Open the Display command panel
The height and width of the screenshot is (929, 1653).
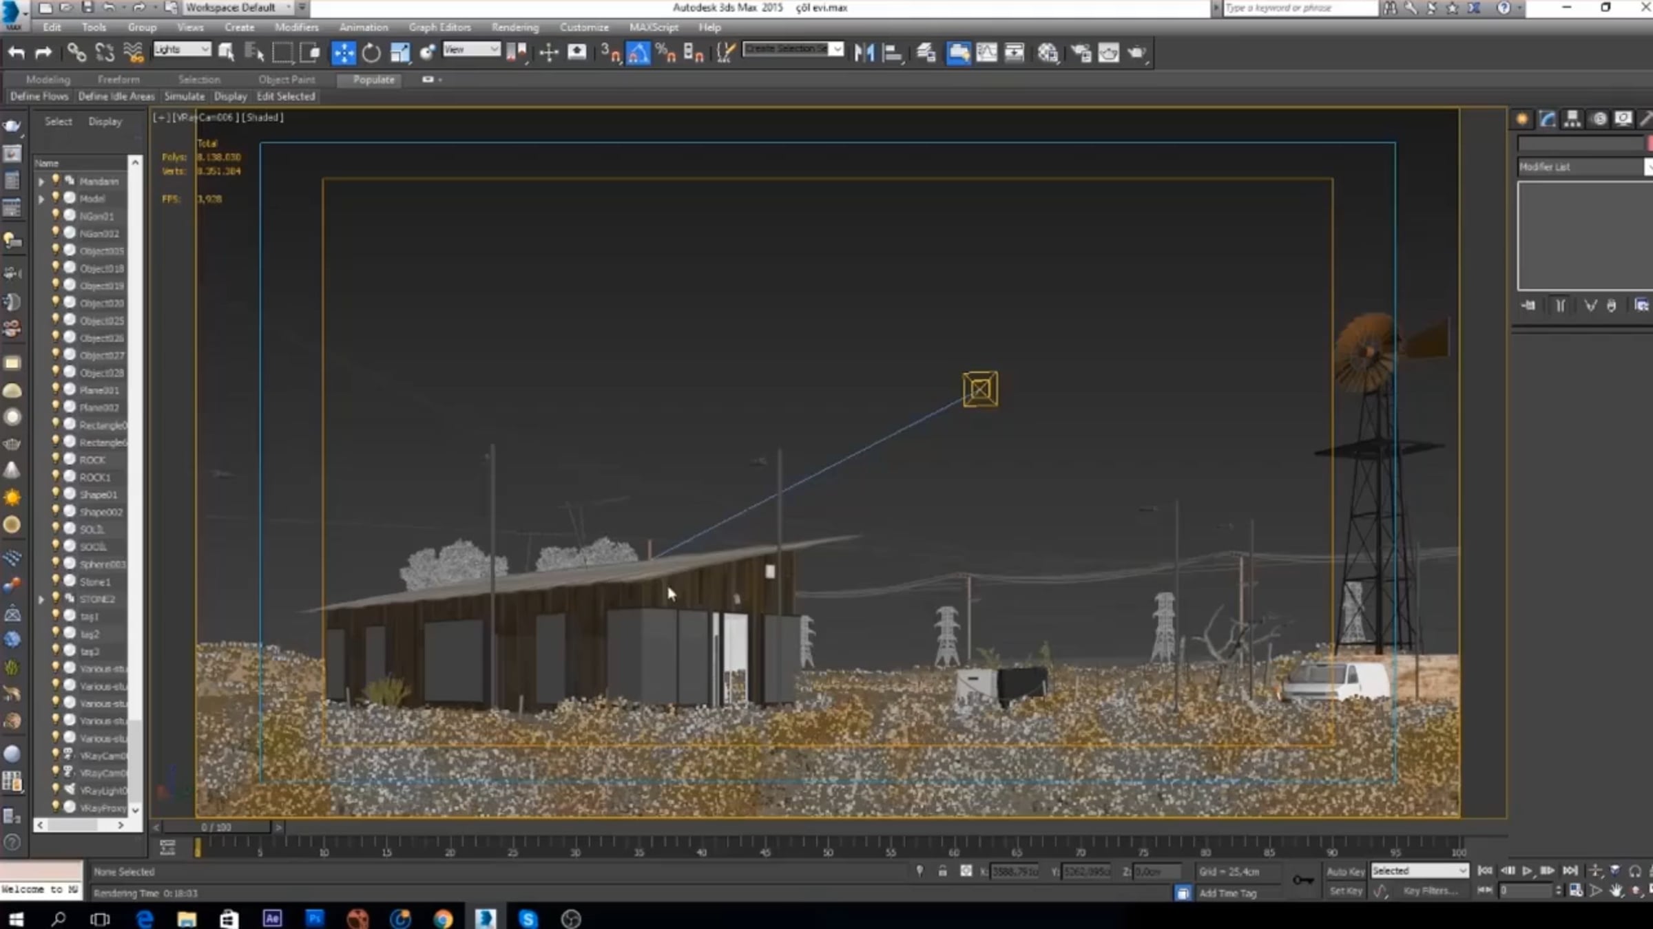point(1623,119)
